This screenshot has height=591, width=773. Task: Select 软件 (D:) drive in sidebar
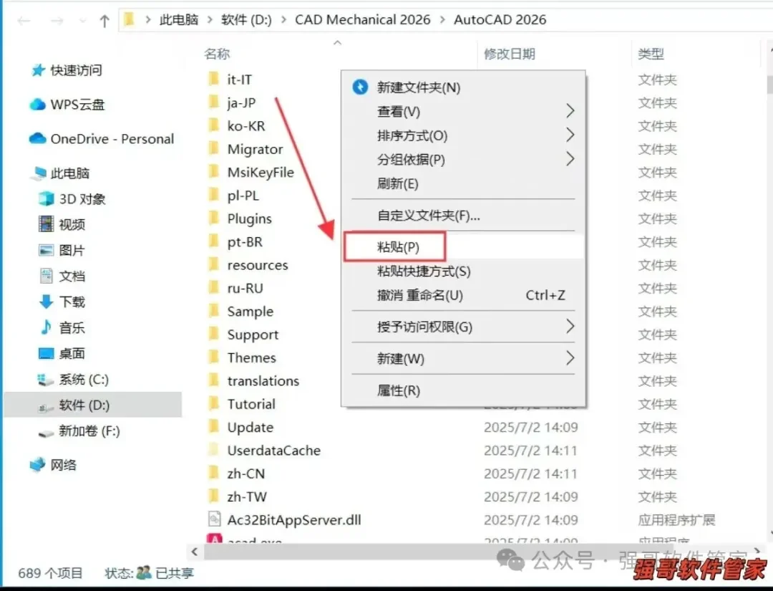(92, 405)
